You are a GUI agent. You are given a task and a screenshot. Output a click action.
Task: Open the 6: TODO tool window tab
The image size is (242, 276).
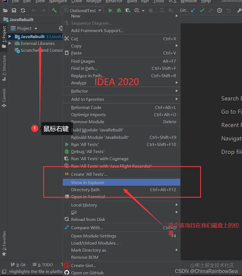pyautogui.click(x=43, y=265)
